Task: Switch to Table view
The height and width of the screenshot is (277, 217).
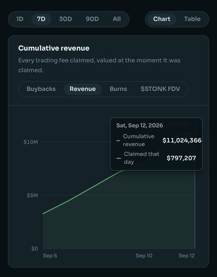Action: (x=192, y=19)
